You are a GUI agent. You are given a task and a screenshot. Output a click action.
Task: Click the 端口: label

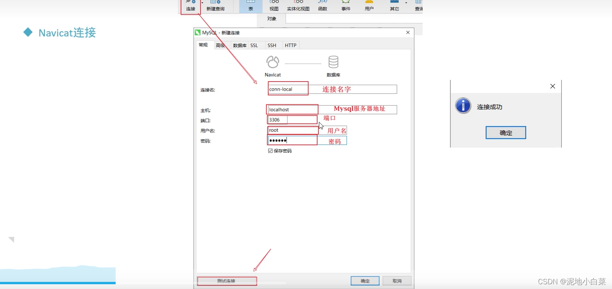coord(206,120)
